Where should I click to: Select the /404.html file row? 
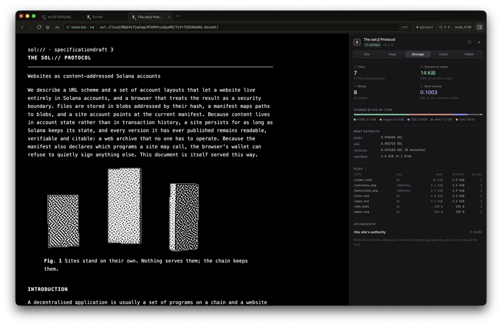(x=418, y=207)
